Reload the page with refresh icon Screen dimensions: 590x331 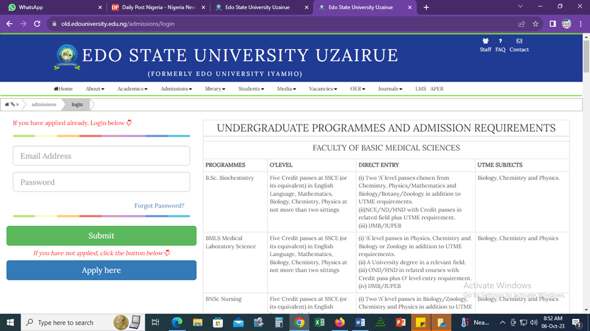[37, 24]
